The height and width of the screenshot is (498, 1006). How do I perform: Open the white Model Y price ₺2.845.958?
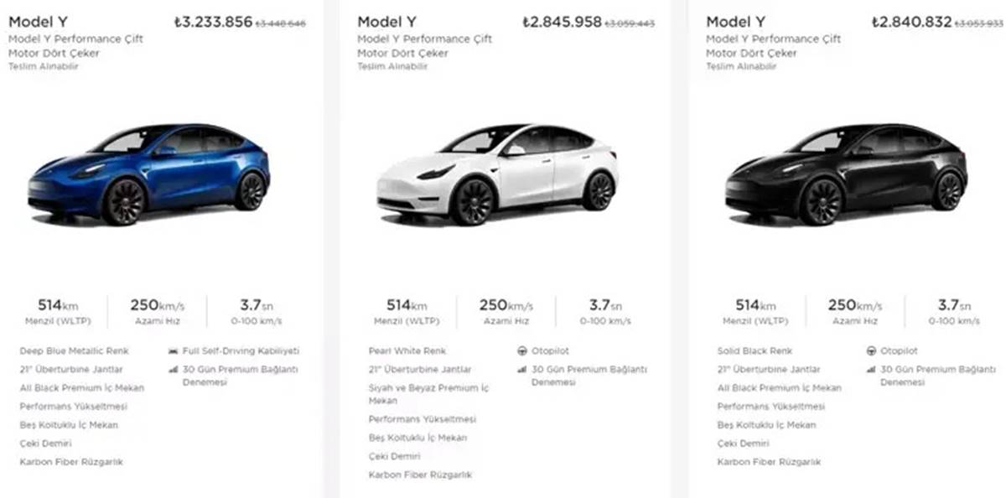point(563,21)
